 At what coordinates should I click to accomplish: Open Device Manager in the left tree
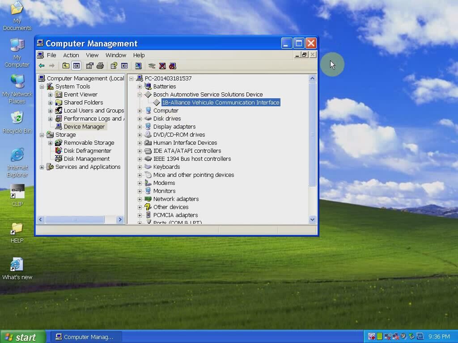(x=83, y=126)
